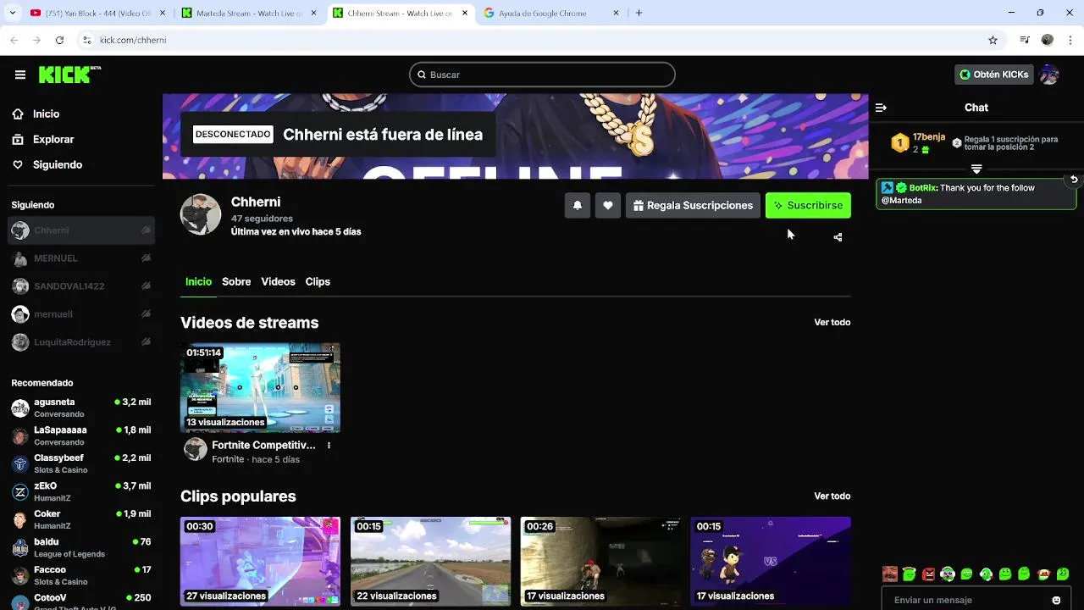
Task: Select the Inicio channel tab
Action: pos(198,281)
